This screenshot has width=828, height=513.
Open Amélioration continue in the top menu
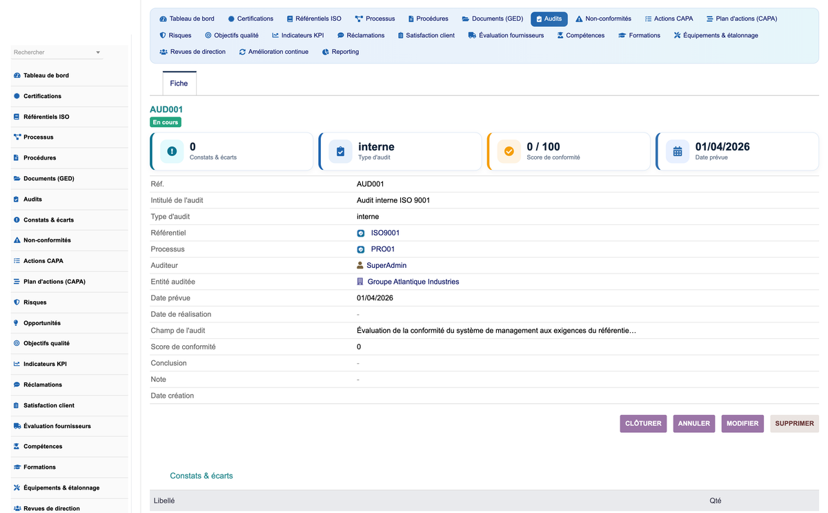pos(274,52)
